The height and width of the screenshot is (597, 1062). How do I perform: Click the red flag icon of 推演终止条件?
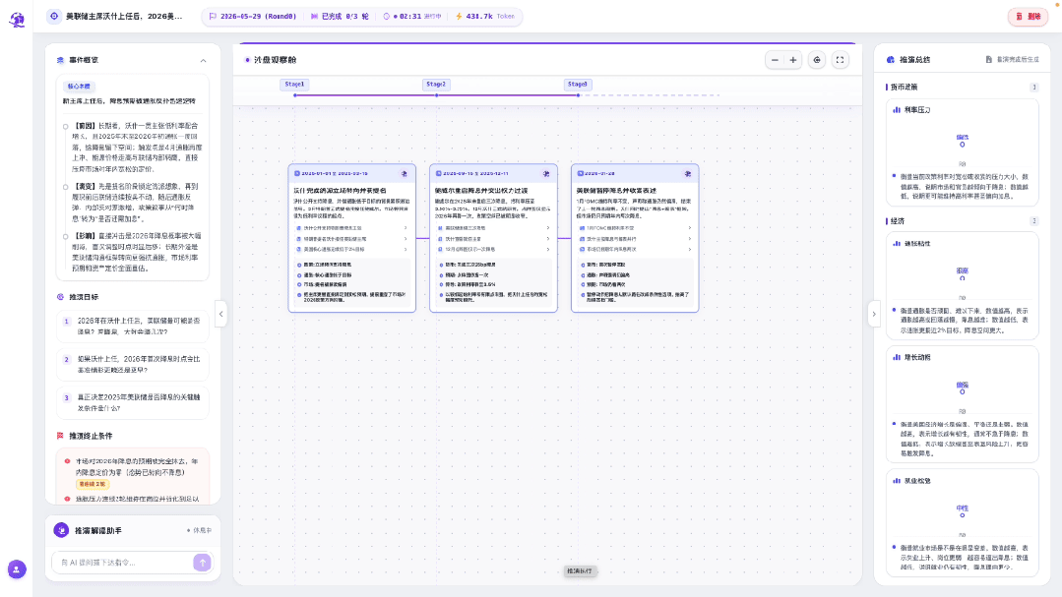pos(60,436)
